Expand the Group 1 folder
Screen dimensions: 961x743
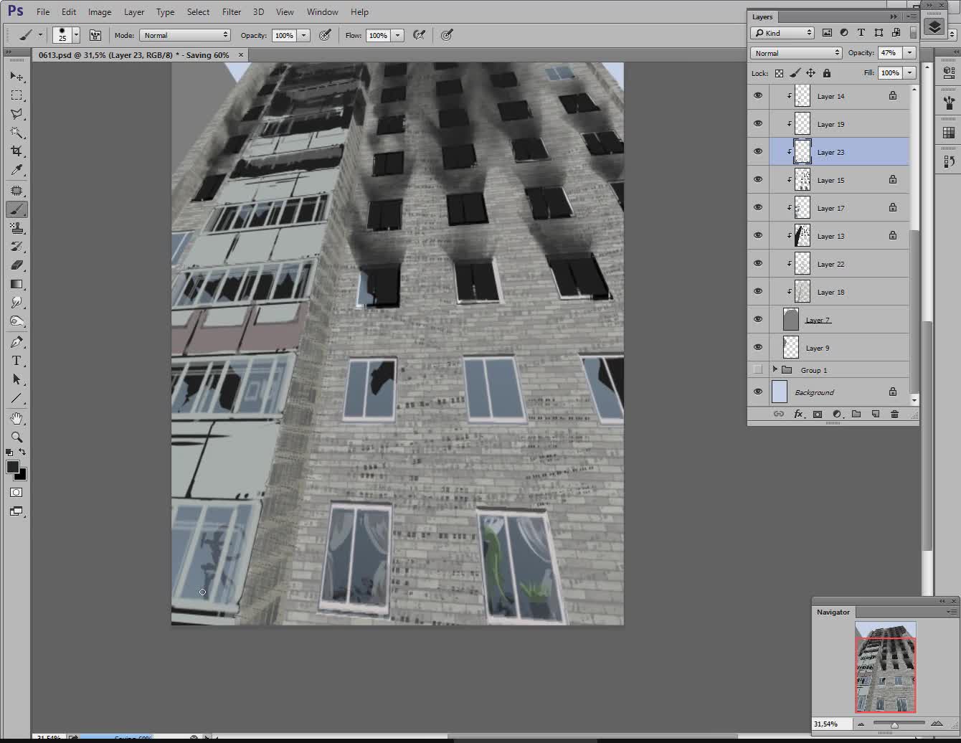pos(775,369)
